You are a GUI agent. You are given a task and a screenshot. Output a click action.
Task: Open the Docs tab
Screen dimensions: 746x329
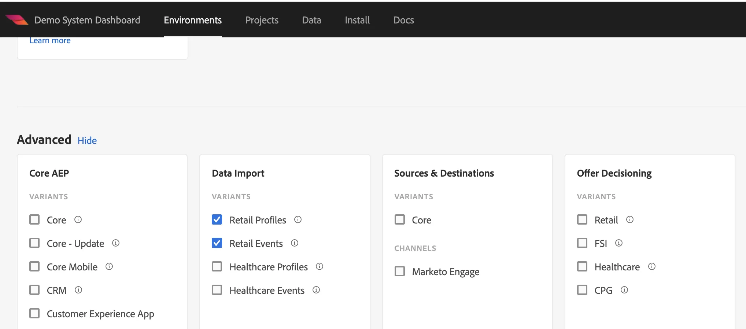(x=404, y=20)
